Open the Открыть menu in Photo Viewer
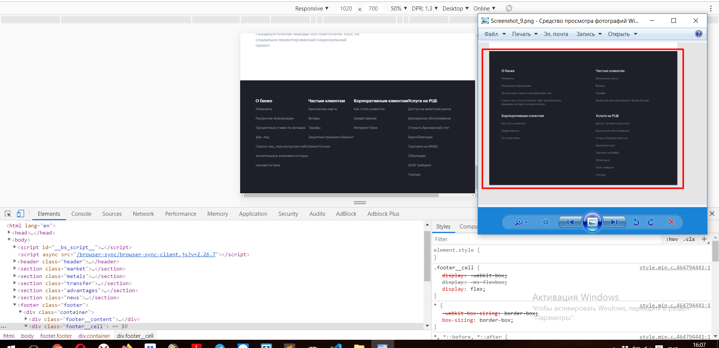Viewport: 719px width, 348px height. pos(623,34)
